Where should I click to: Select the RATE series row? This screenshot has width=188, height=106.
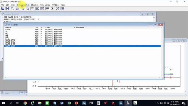82,29
